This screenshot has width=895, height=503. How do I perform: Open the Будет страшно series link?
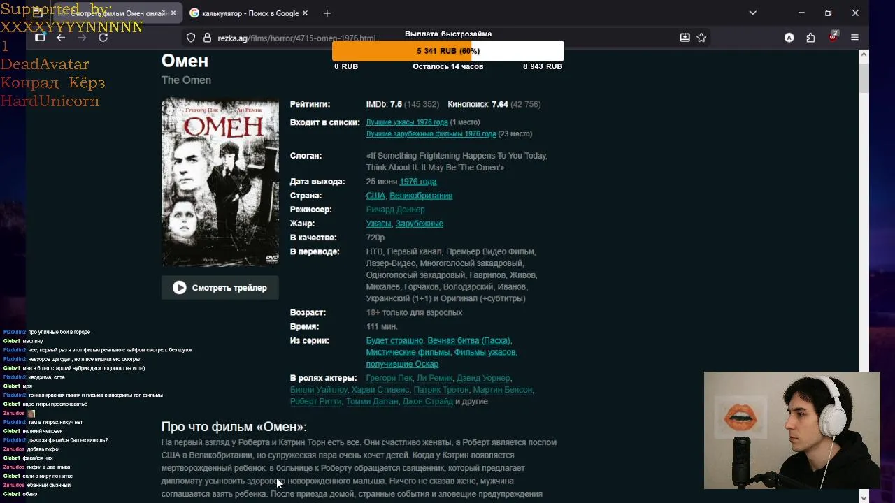tap(394, 341)
